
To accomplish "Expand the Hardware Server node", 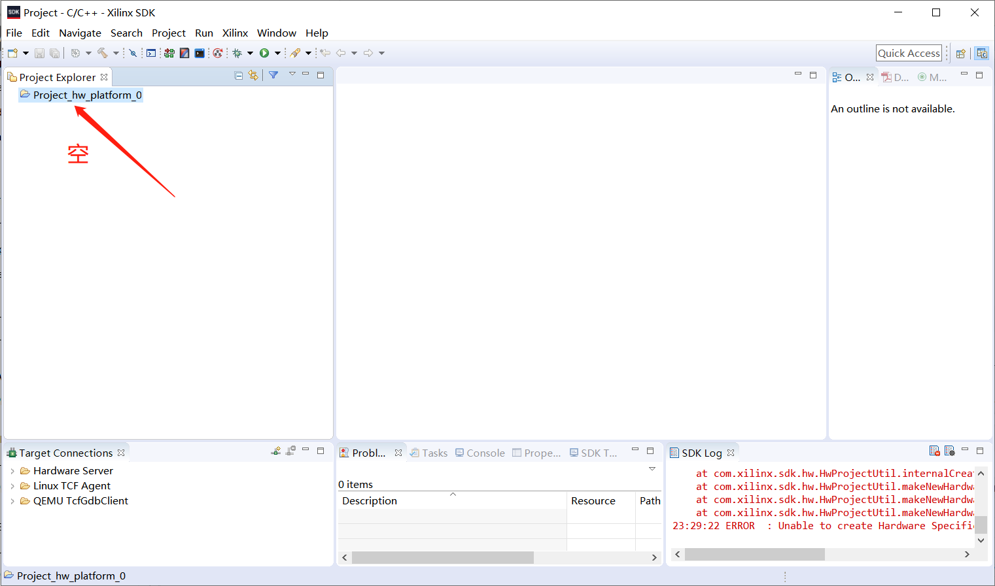I will [x=12, y=470].
